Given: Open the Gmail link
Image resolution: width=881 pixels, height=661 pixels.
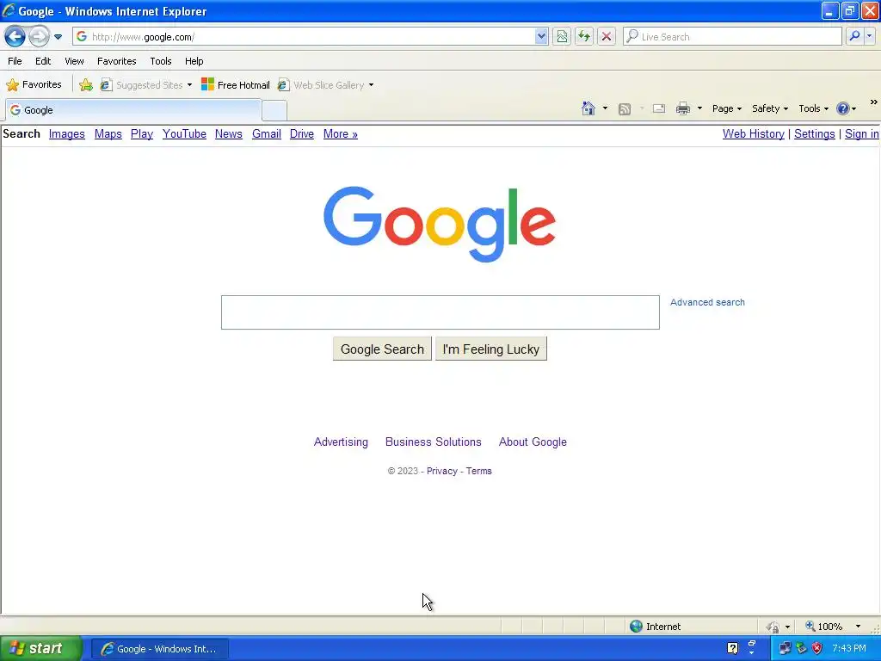Looking at the screenshot, I should [x=267, y=133].
